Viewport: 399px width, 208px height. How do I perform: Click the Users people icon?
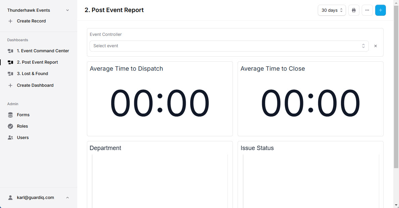[x=10, y=138]
